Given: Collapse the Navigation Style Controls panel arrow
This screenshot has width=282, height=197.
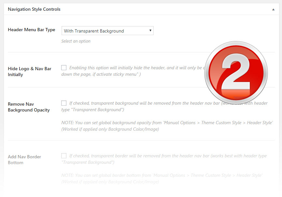Looking at the screenshot, I should click(273, 9).
